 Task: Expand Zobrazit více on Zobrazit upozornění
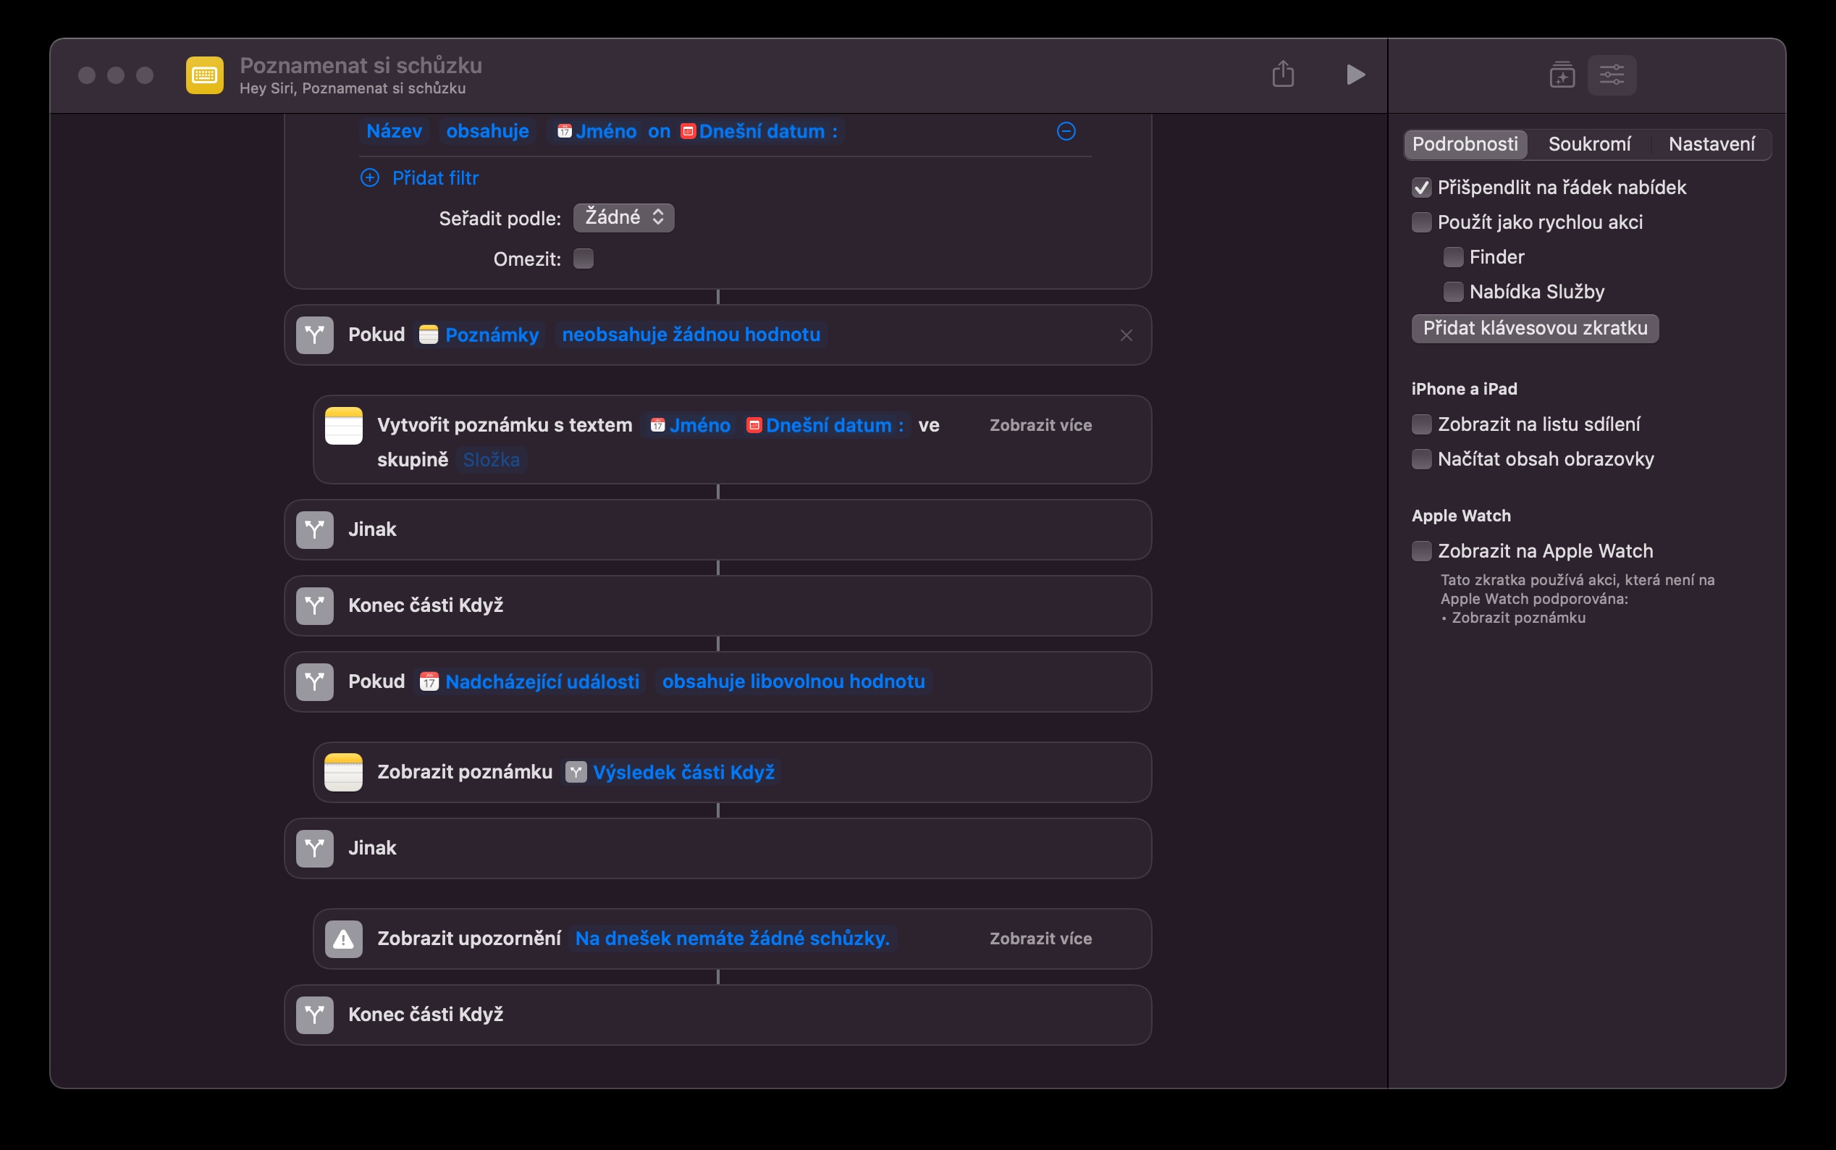tap(1040, 939)
